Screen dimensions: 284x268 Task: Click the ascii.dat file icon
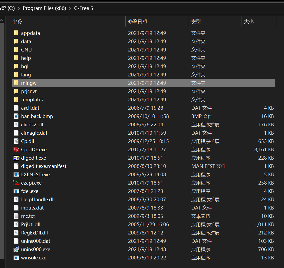pos(16,108)
